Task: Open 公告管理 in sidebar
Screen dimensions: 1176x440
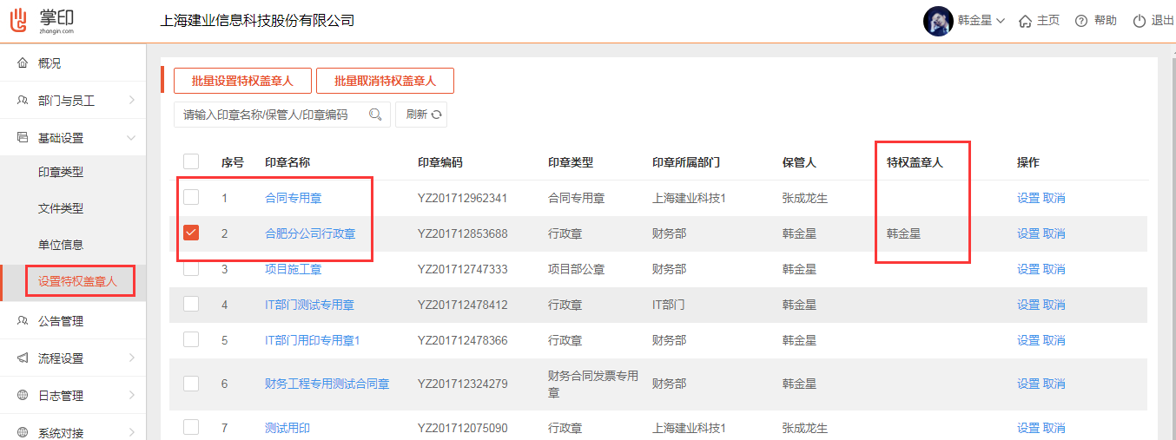Action: click(x=61, y=321)
